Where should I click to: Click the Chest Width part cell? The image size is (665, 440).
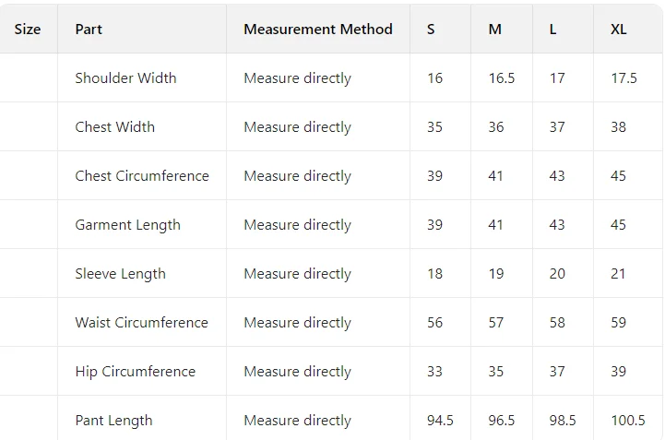pos(114,127)
